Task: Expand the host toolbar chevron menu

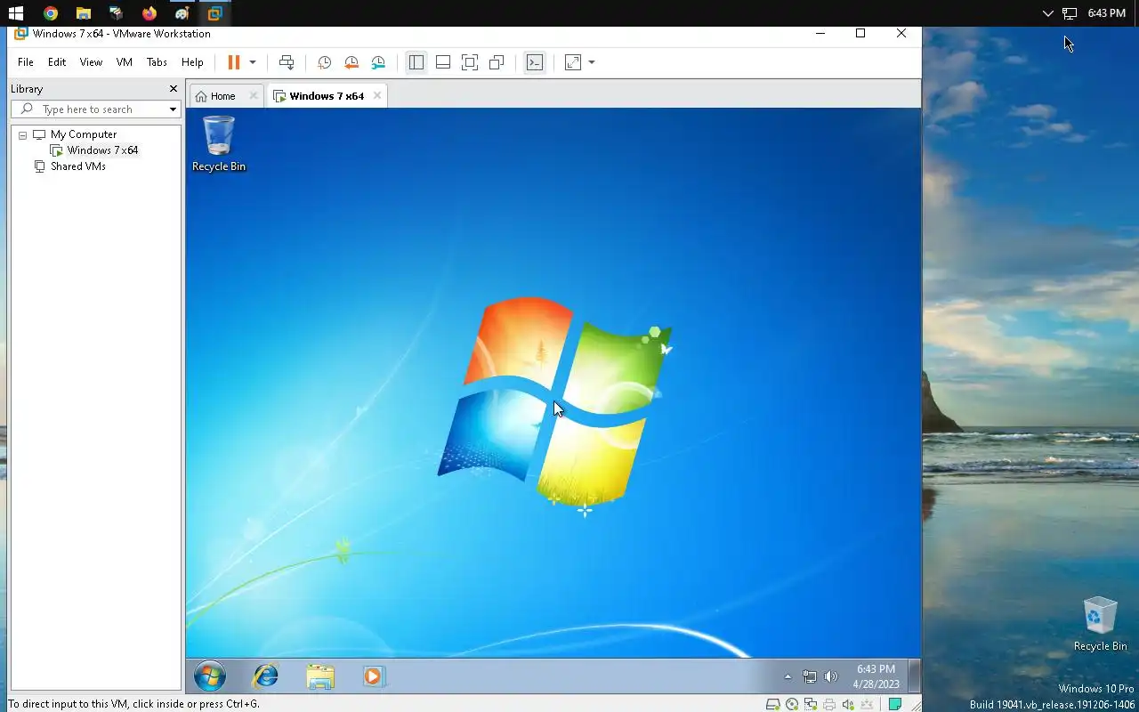Action: tap(1047, 13)
